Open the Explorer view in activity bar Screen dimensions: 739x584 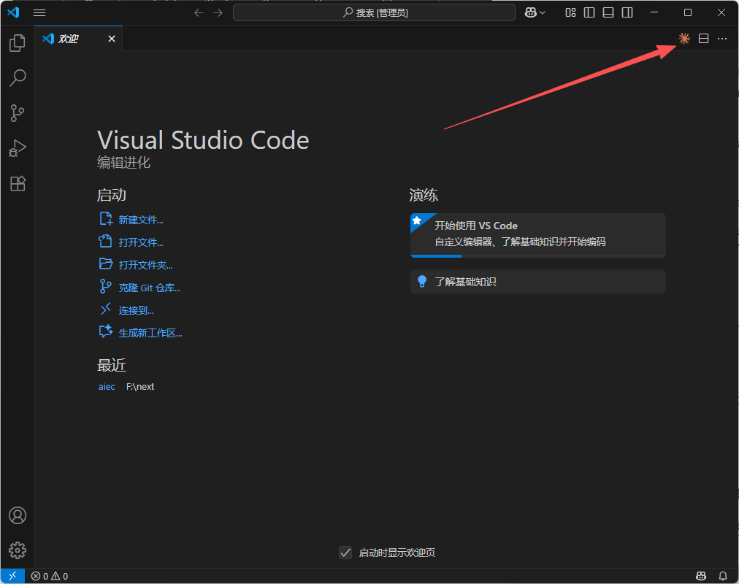coord(18,43)
